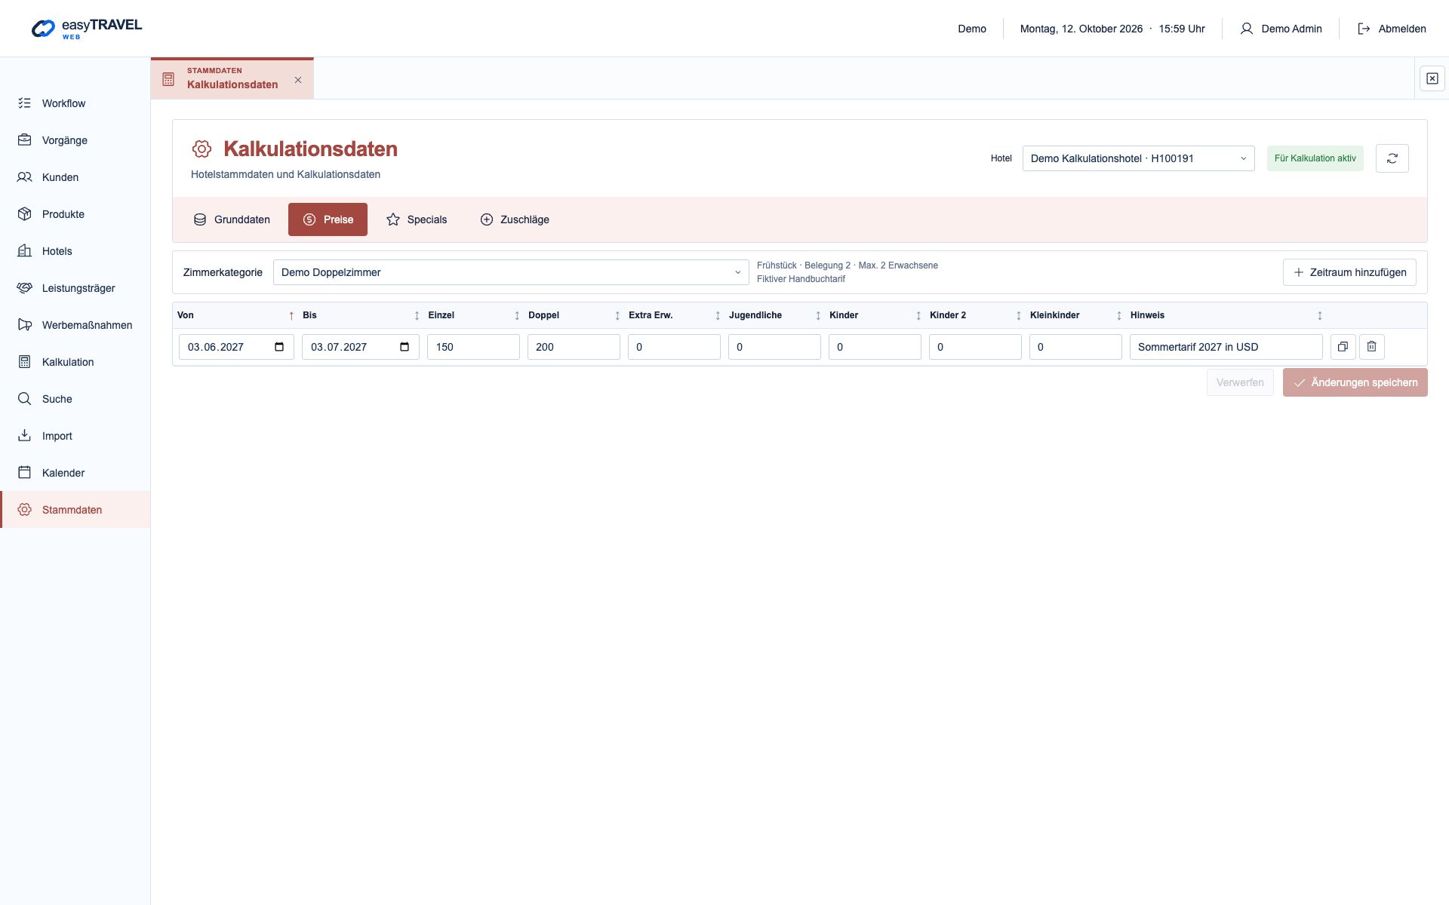
Task: Click Änderungen speichern button
Action: point(1355,382)
